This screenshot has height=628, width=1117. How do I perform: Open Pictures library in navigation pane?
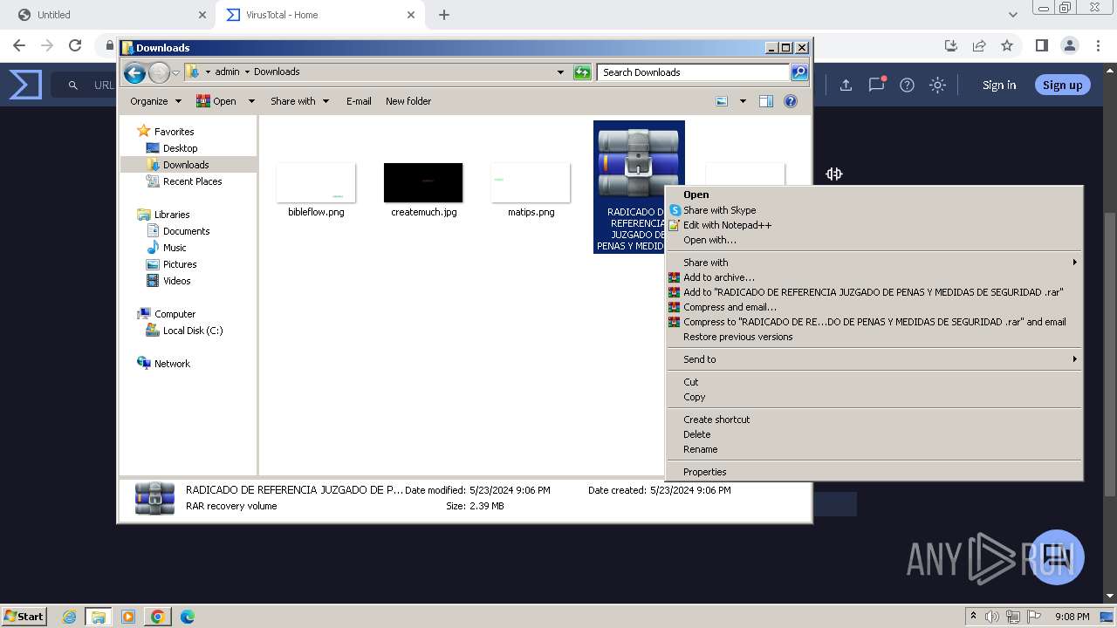pyautogui.click(x=180, y=264)
